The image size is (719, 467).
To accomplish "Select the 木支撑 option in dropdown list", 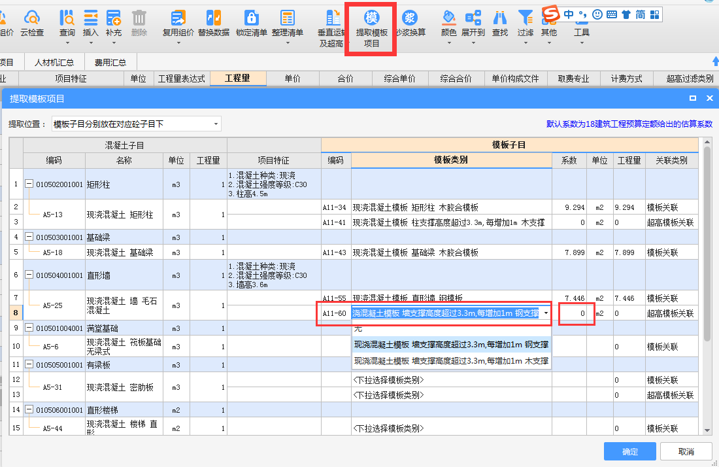I will (x=451, y=361).
